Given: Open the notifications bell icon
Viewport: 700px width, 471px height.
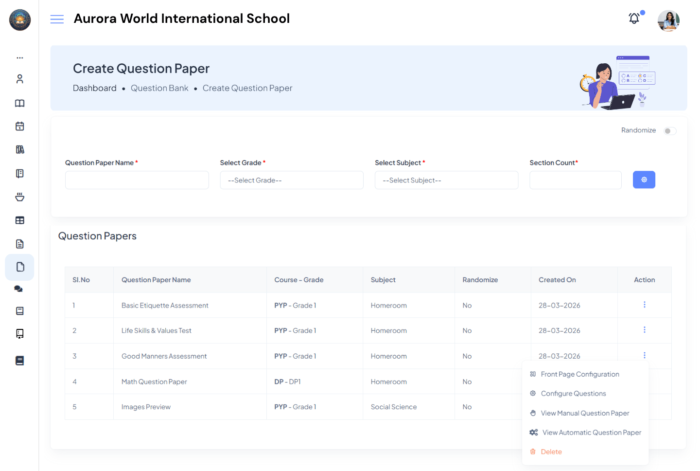Looking at the screenshot, I should [x=634, y=18].
